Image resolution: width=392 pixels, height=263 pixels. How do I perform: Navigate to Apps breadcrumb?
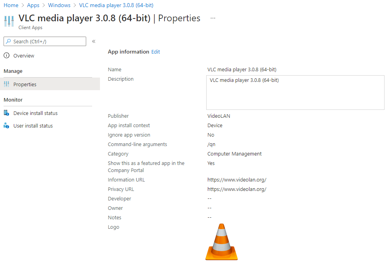(33, 5)
